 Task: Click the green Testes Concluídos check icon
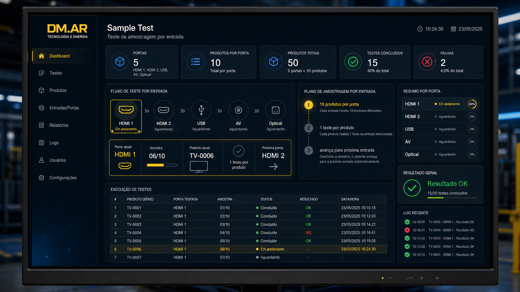353,62
